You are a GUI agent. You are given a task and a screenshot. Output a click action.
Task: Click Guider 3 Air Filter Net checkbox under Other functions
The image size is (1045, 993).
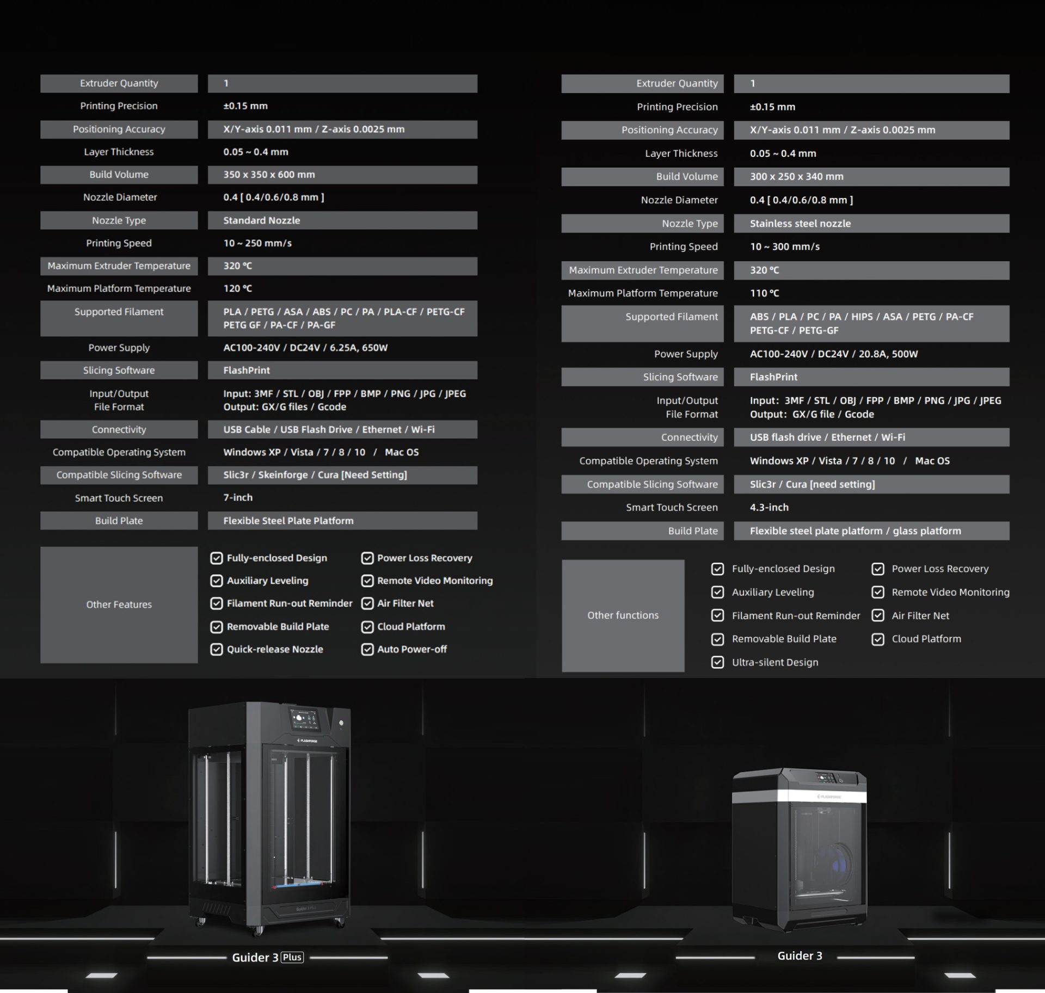878,615
